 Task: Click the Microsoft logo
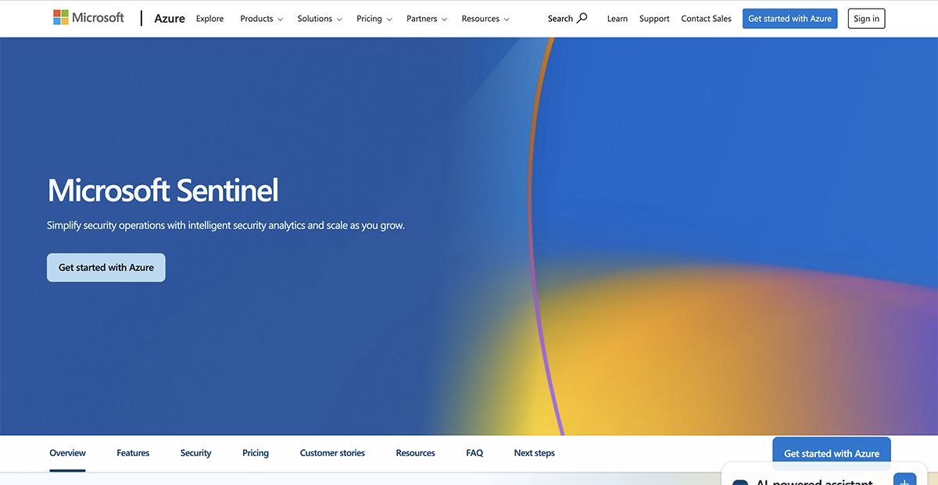click(x=88, y=17)
